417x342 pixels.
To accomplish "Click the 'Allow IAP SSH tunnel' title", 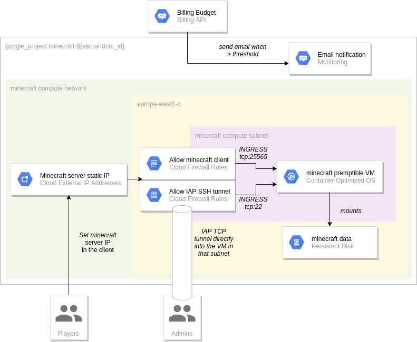I will point(199,192).
